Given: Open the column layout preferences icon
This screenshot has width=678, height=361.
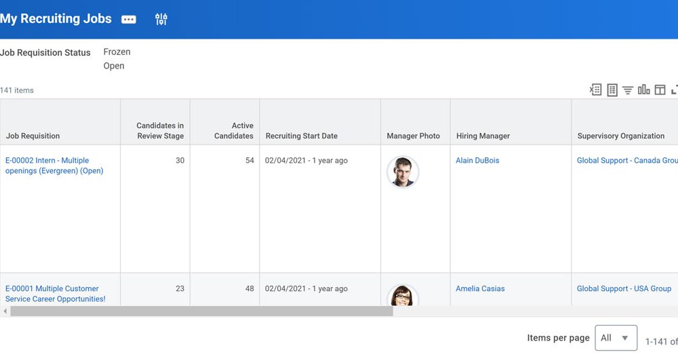Looking at the screenshot, I should (660, 90).
